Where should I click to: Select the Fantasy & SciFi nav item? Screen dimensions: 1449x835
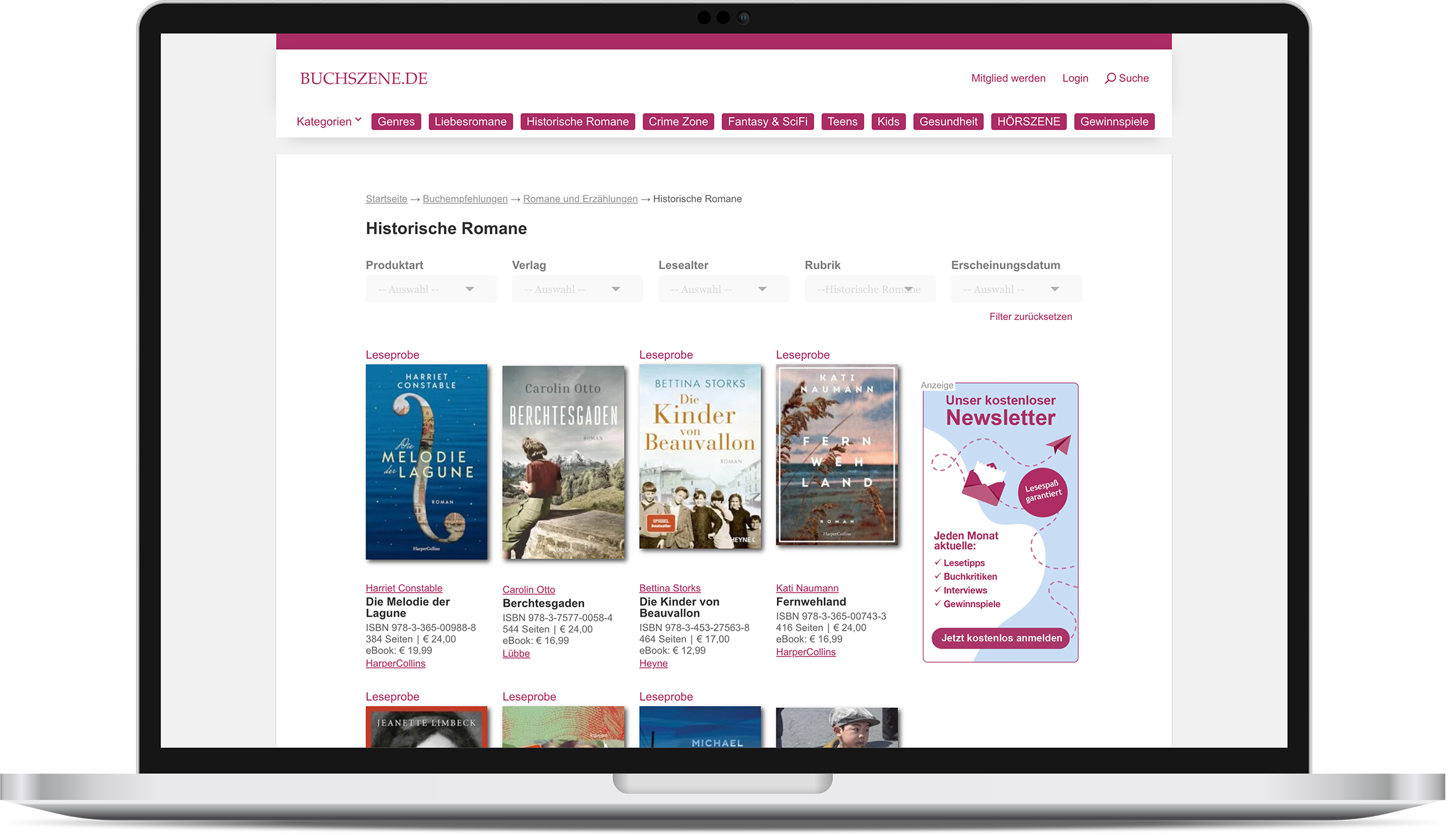(767, 122)
